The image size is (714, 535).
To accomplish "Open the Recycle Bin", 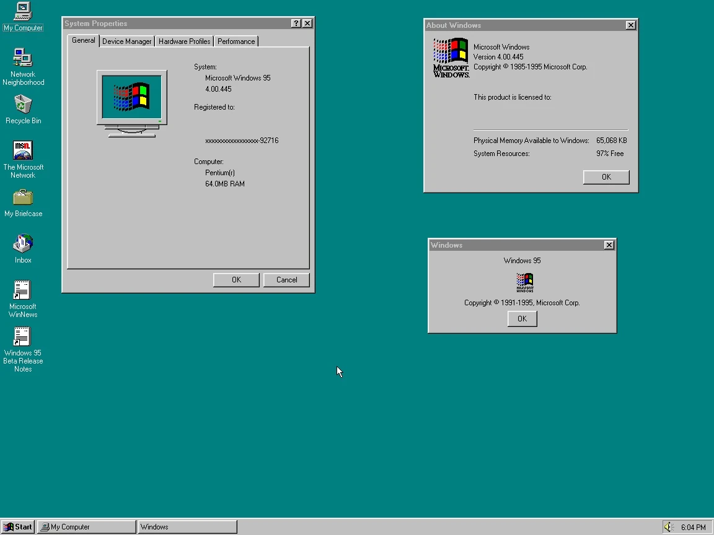I will tap(23, 105).
